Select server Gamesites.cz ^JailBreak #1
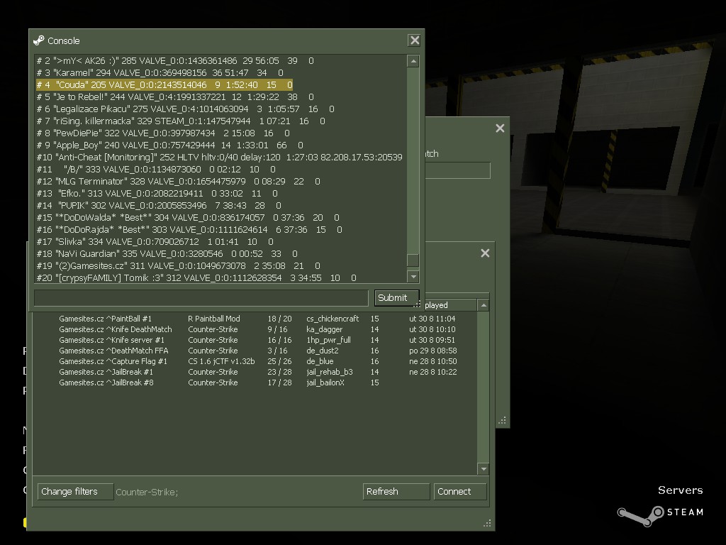 coord(255,372)
